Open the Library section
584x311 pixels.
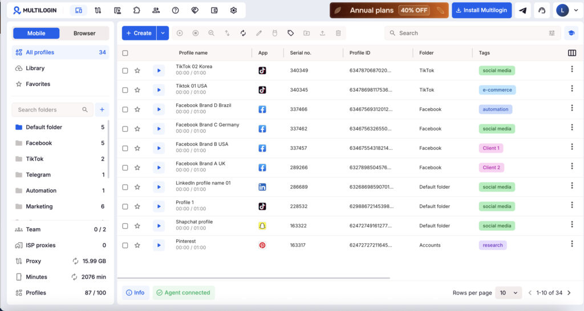60,68
